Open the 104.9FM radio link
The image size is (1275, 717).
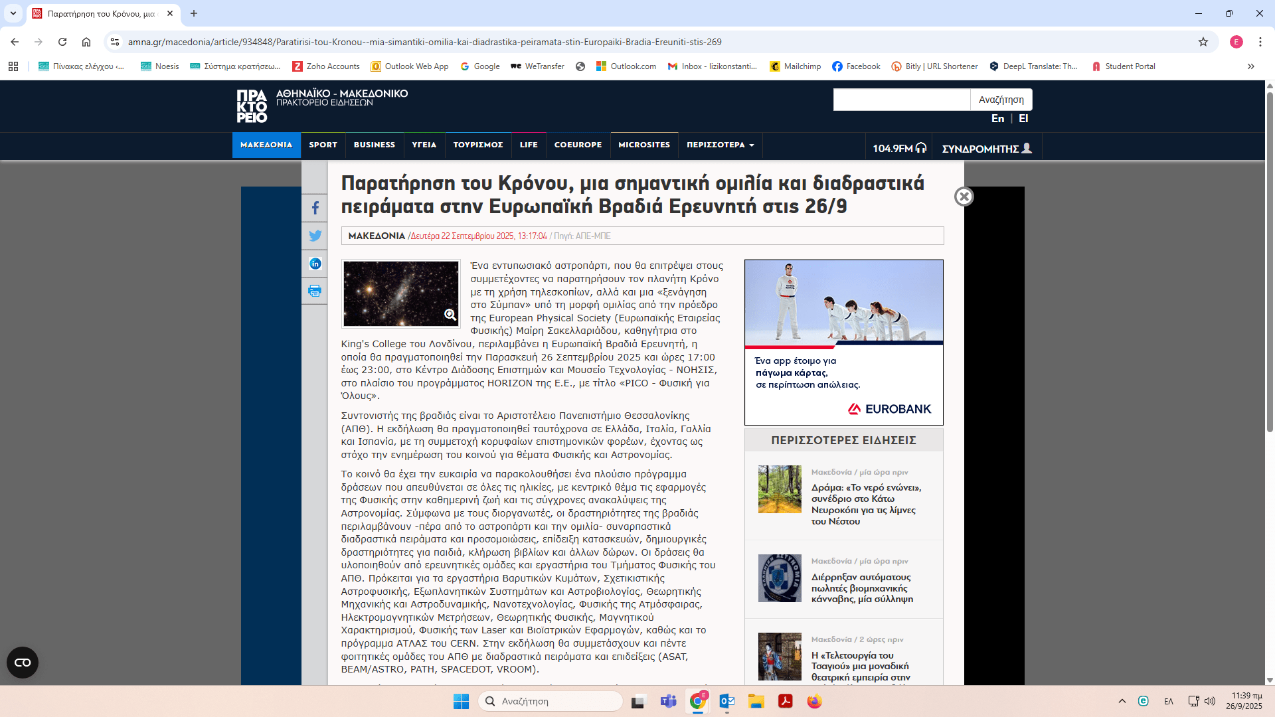pyautogui.click(x=898, y=148)
